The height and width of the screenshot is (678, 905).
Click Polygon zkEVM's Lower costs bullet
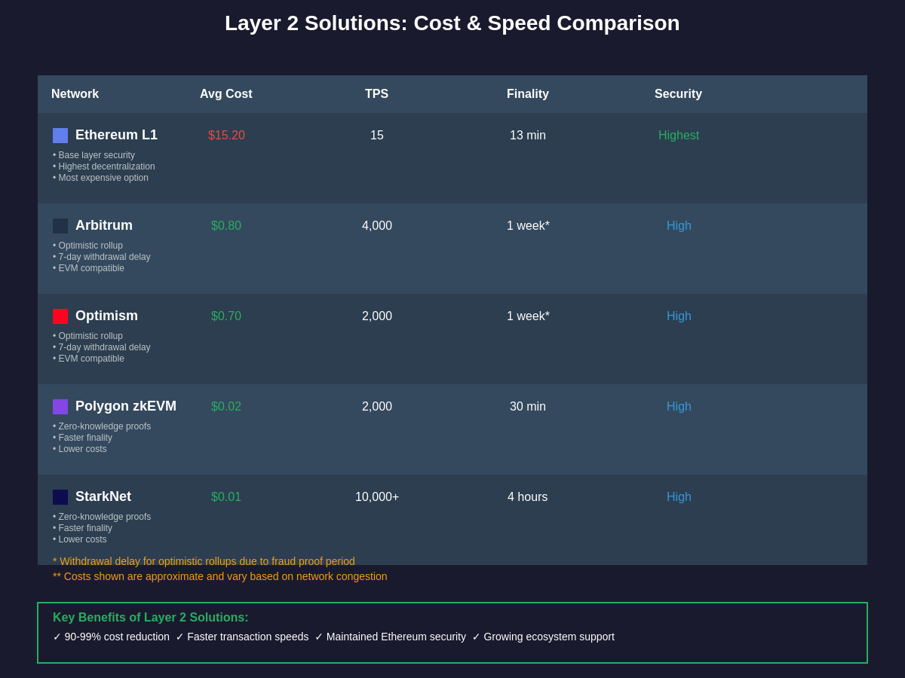[80, 449]
